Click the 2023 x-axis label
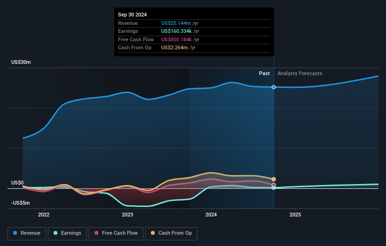 (127, 215)
